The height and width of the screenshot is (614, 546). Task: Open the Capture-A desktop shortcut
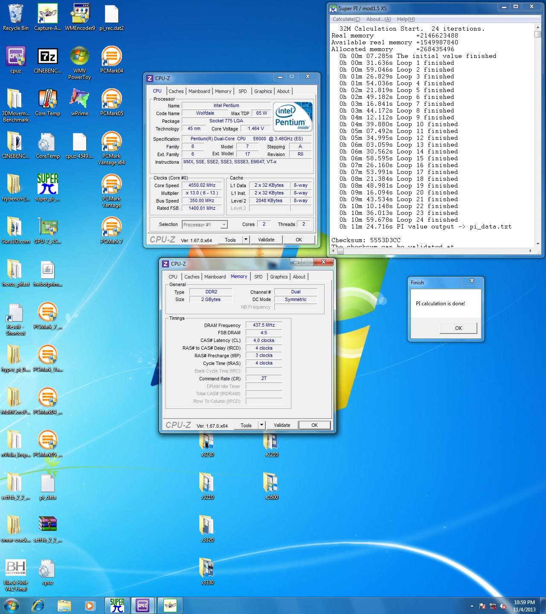coord(47,17)
